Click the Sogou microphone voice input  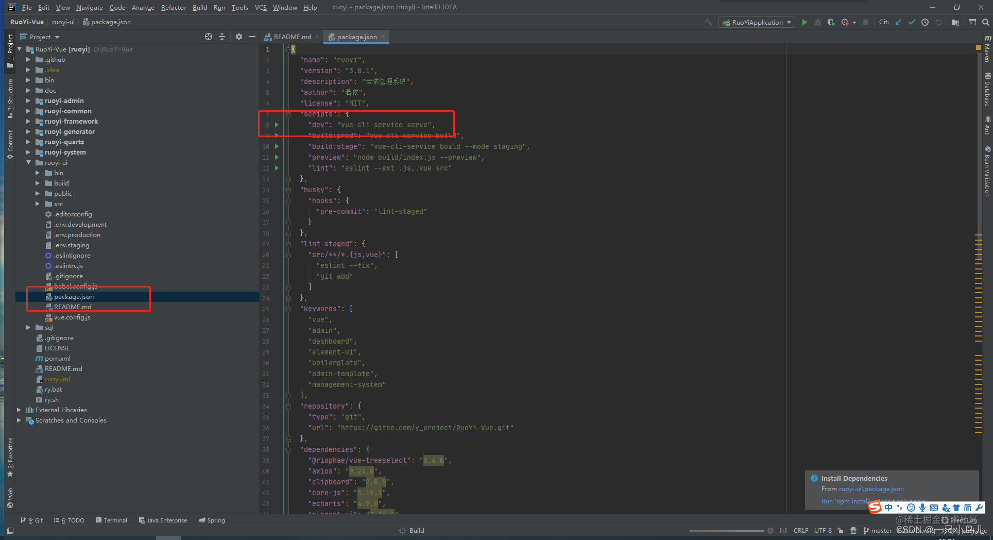click(922, 508)
